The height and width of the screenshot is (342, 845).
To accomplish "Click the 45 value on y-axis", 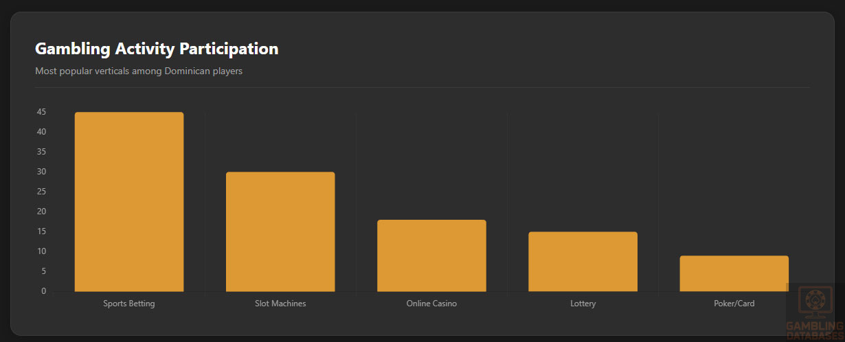I will tap(42, 112).
